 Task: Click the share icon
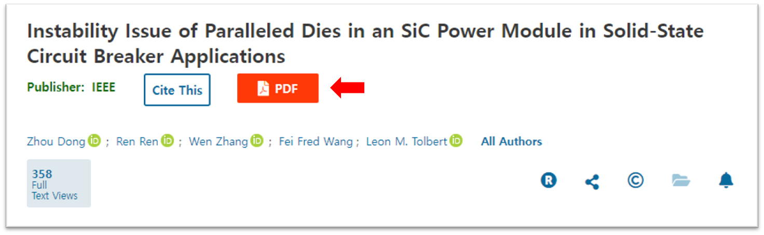[592, 181]
